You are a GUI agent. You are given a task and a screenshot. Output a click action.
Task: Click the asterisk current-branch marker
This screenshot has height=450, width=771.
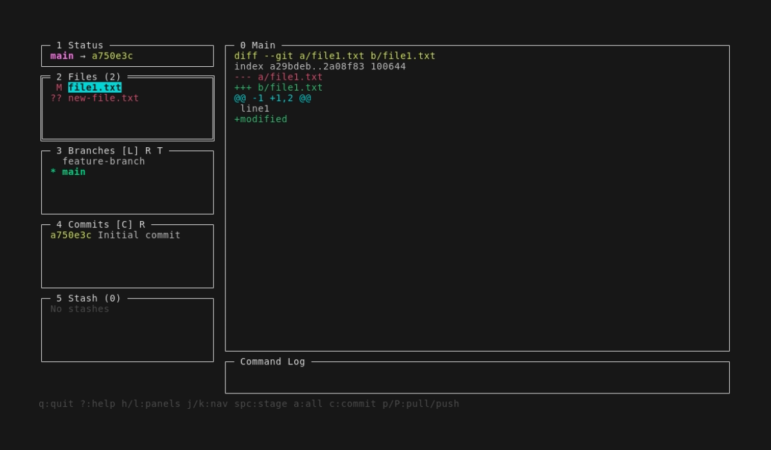pos(53,172)
